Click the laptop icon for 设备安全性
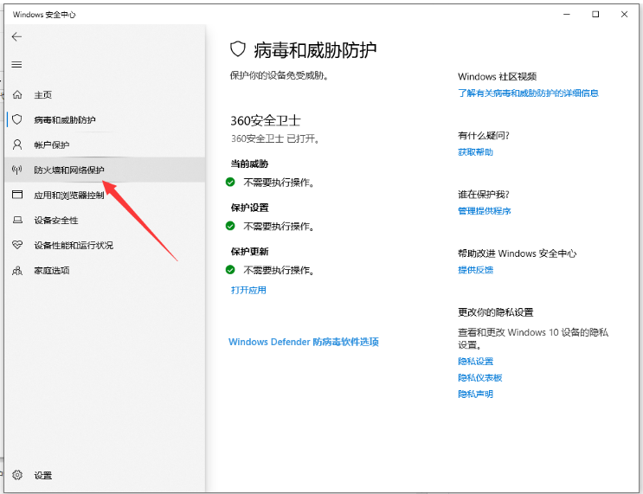 [17, 220]
